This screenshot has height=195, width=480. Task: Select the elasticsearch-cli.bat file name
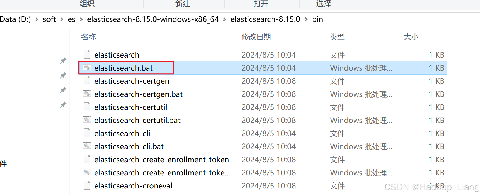[x=129, y=146]
